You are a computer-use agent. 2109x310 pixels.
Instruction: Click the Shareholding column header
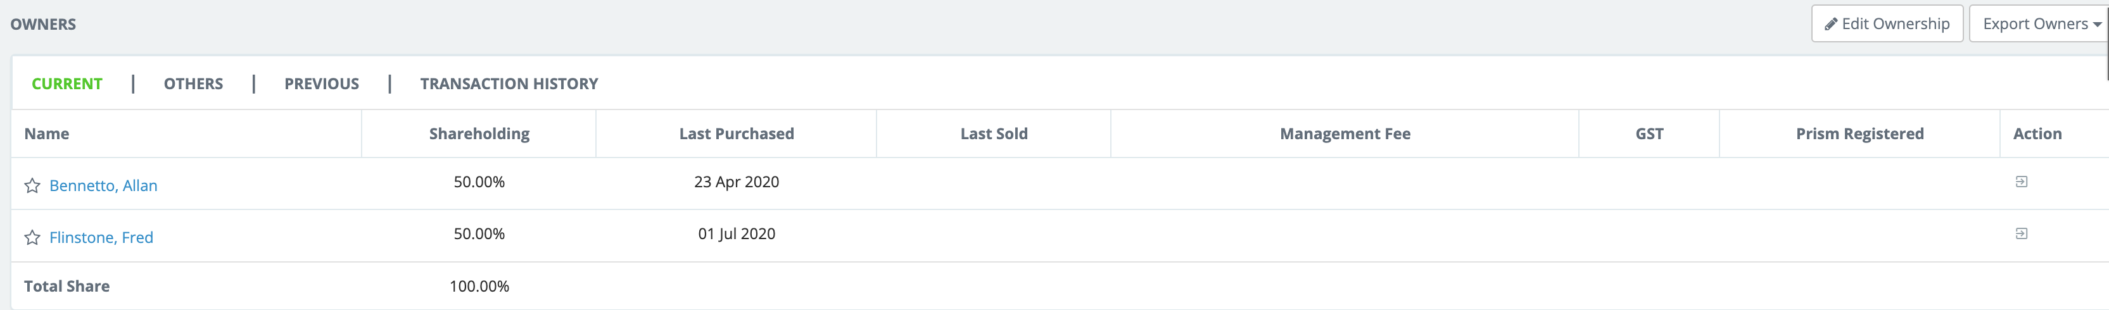(479, 133)
